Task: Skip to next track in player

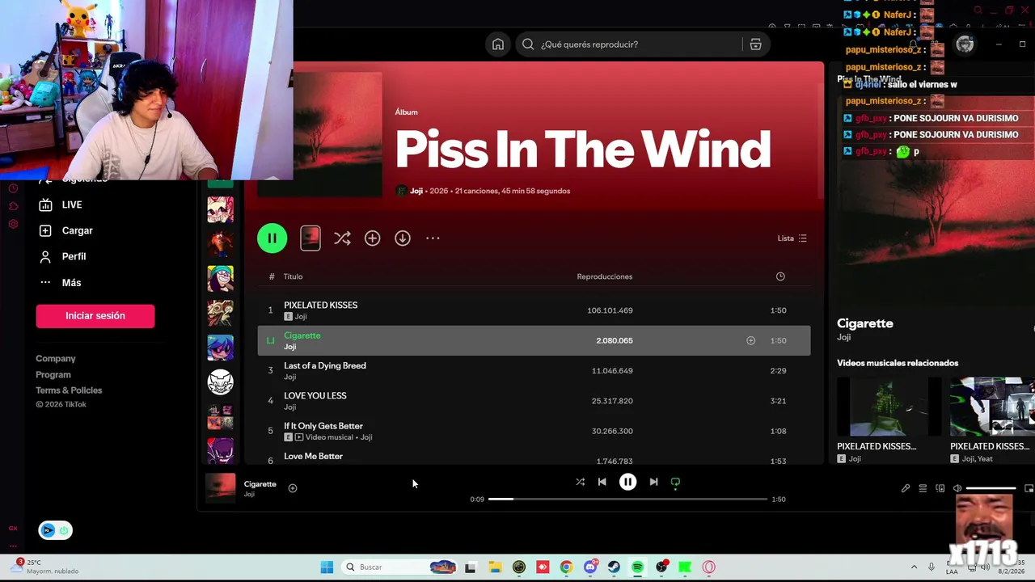Action: (653, 482)
